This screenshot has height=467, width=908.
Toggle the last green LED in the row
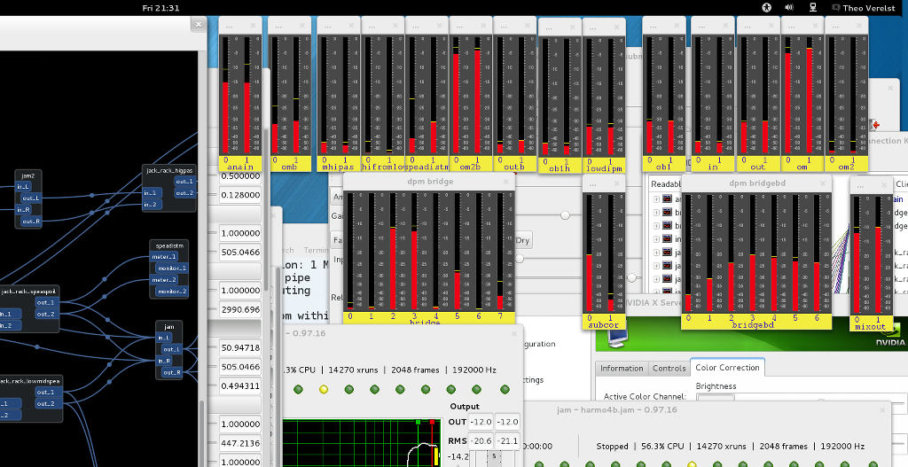(505, 389)
